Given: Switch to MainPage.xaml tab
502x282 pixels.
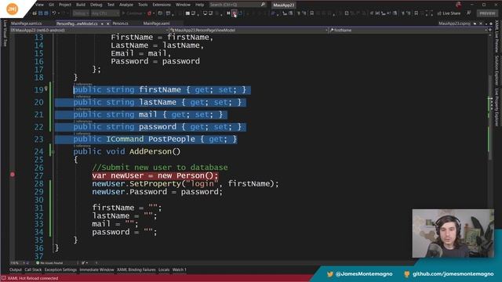Looking at the screenshot, I should click(x=157, y=23).
